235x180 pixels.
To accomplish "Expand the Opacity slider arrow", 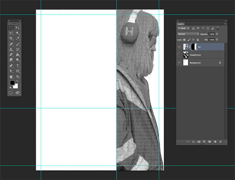I will tap(217, 34).
